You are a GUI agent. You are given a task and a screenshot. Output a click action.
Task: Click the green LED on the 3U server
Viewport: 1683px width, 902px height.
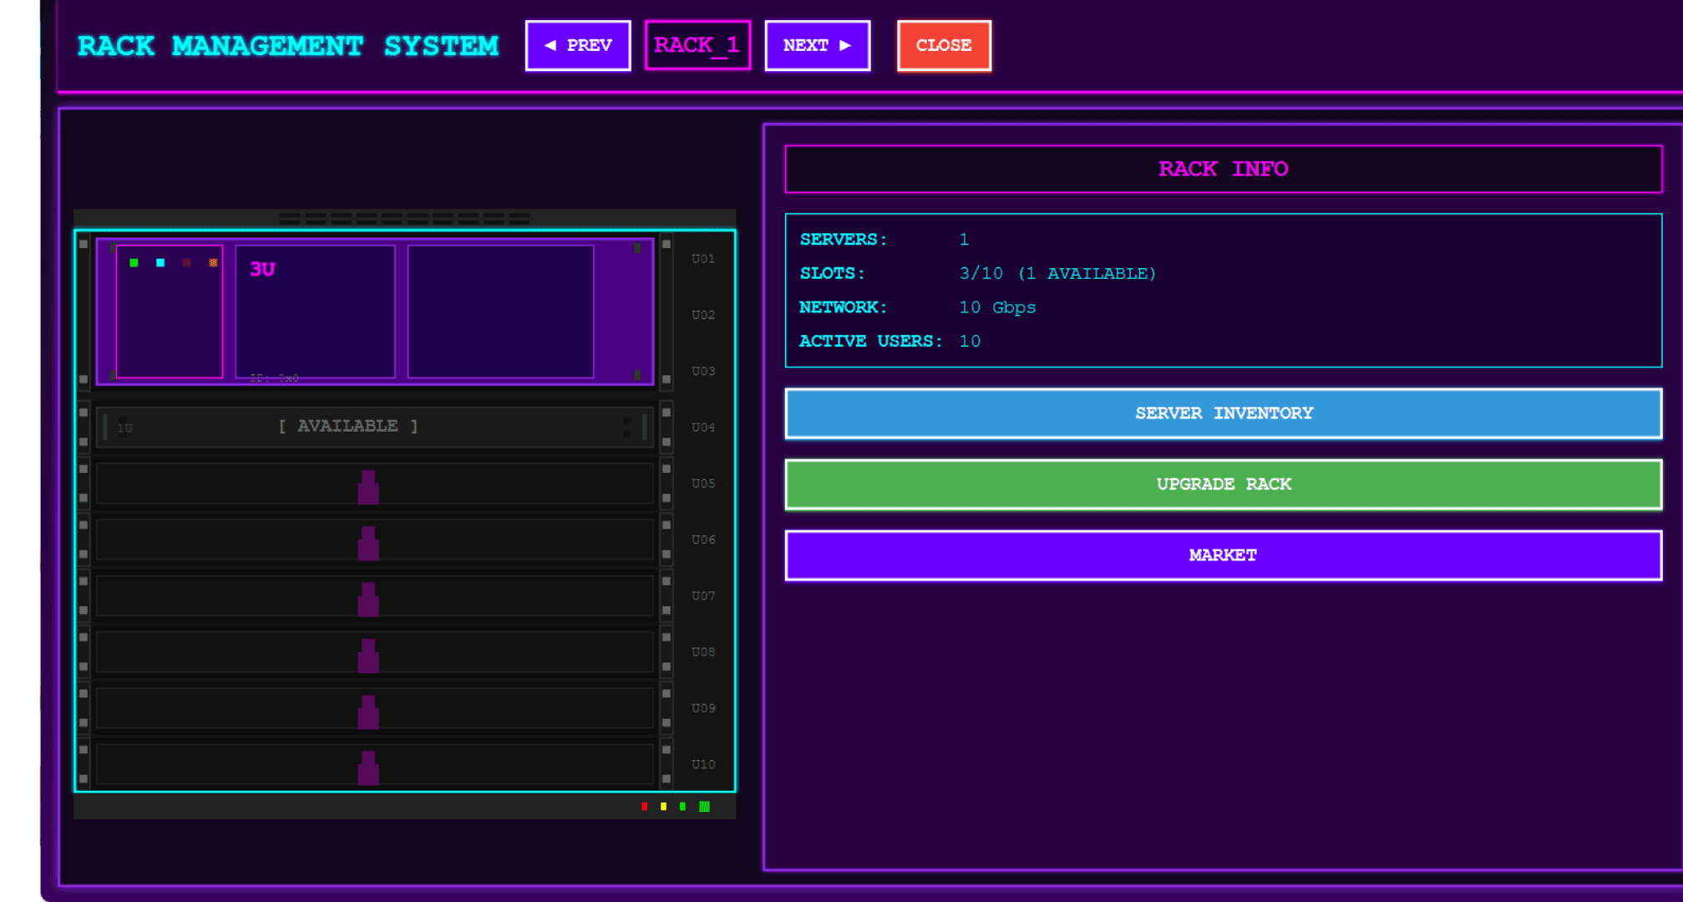click(134, 263)
